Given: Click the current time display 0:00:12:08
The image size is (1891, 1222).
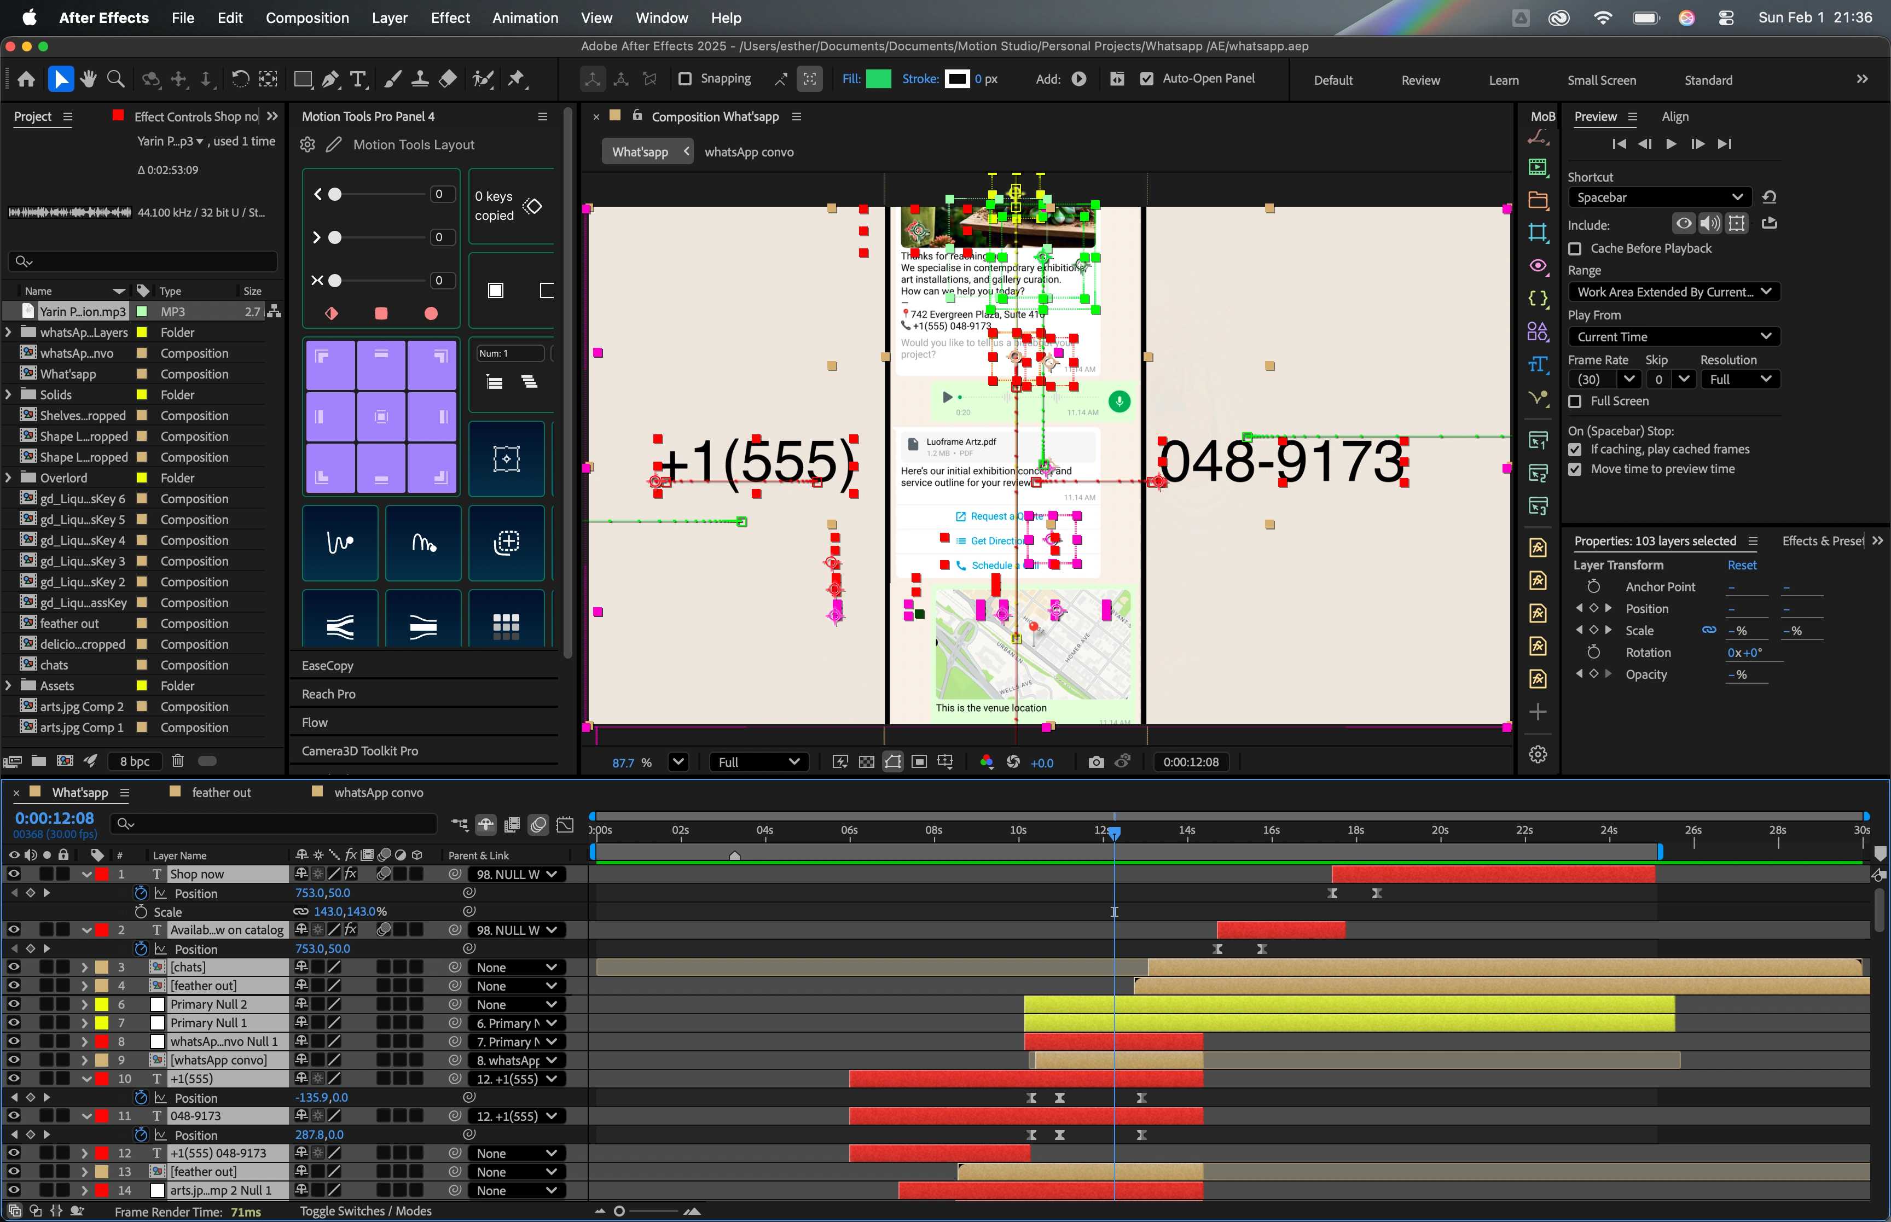Looking at the screenshot, I should tap(54, 818).
